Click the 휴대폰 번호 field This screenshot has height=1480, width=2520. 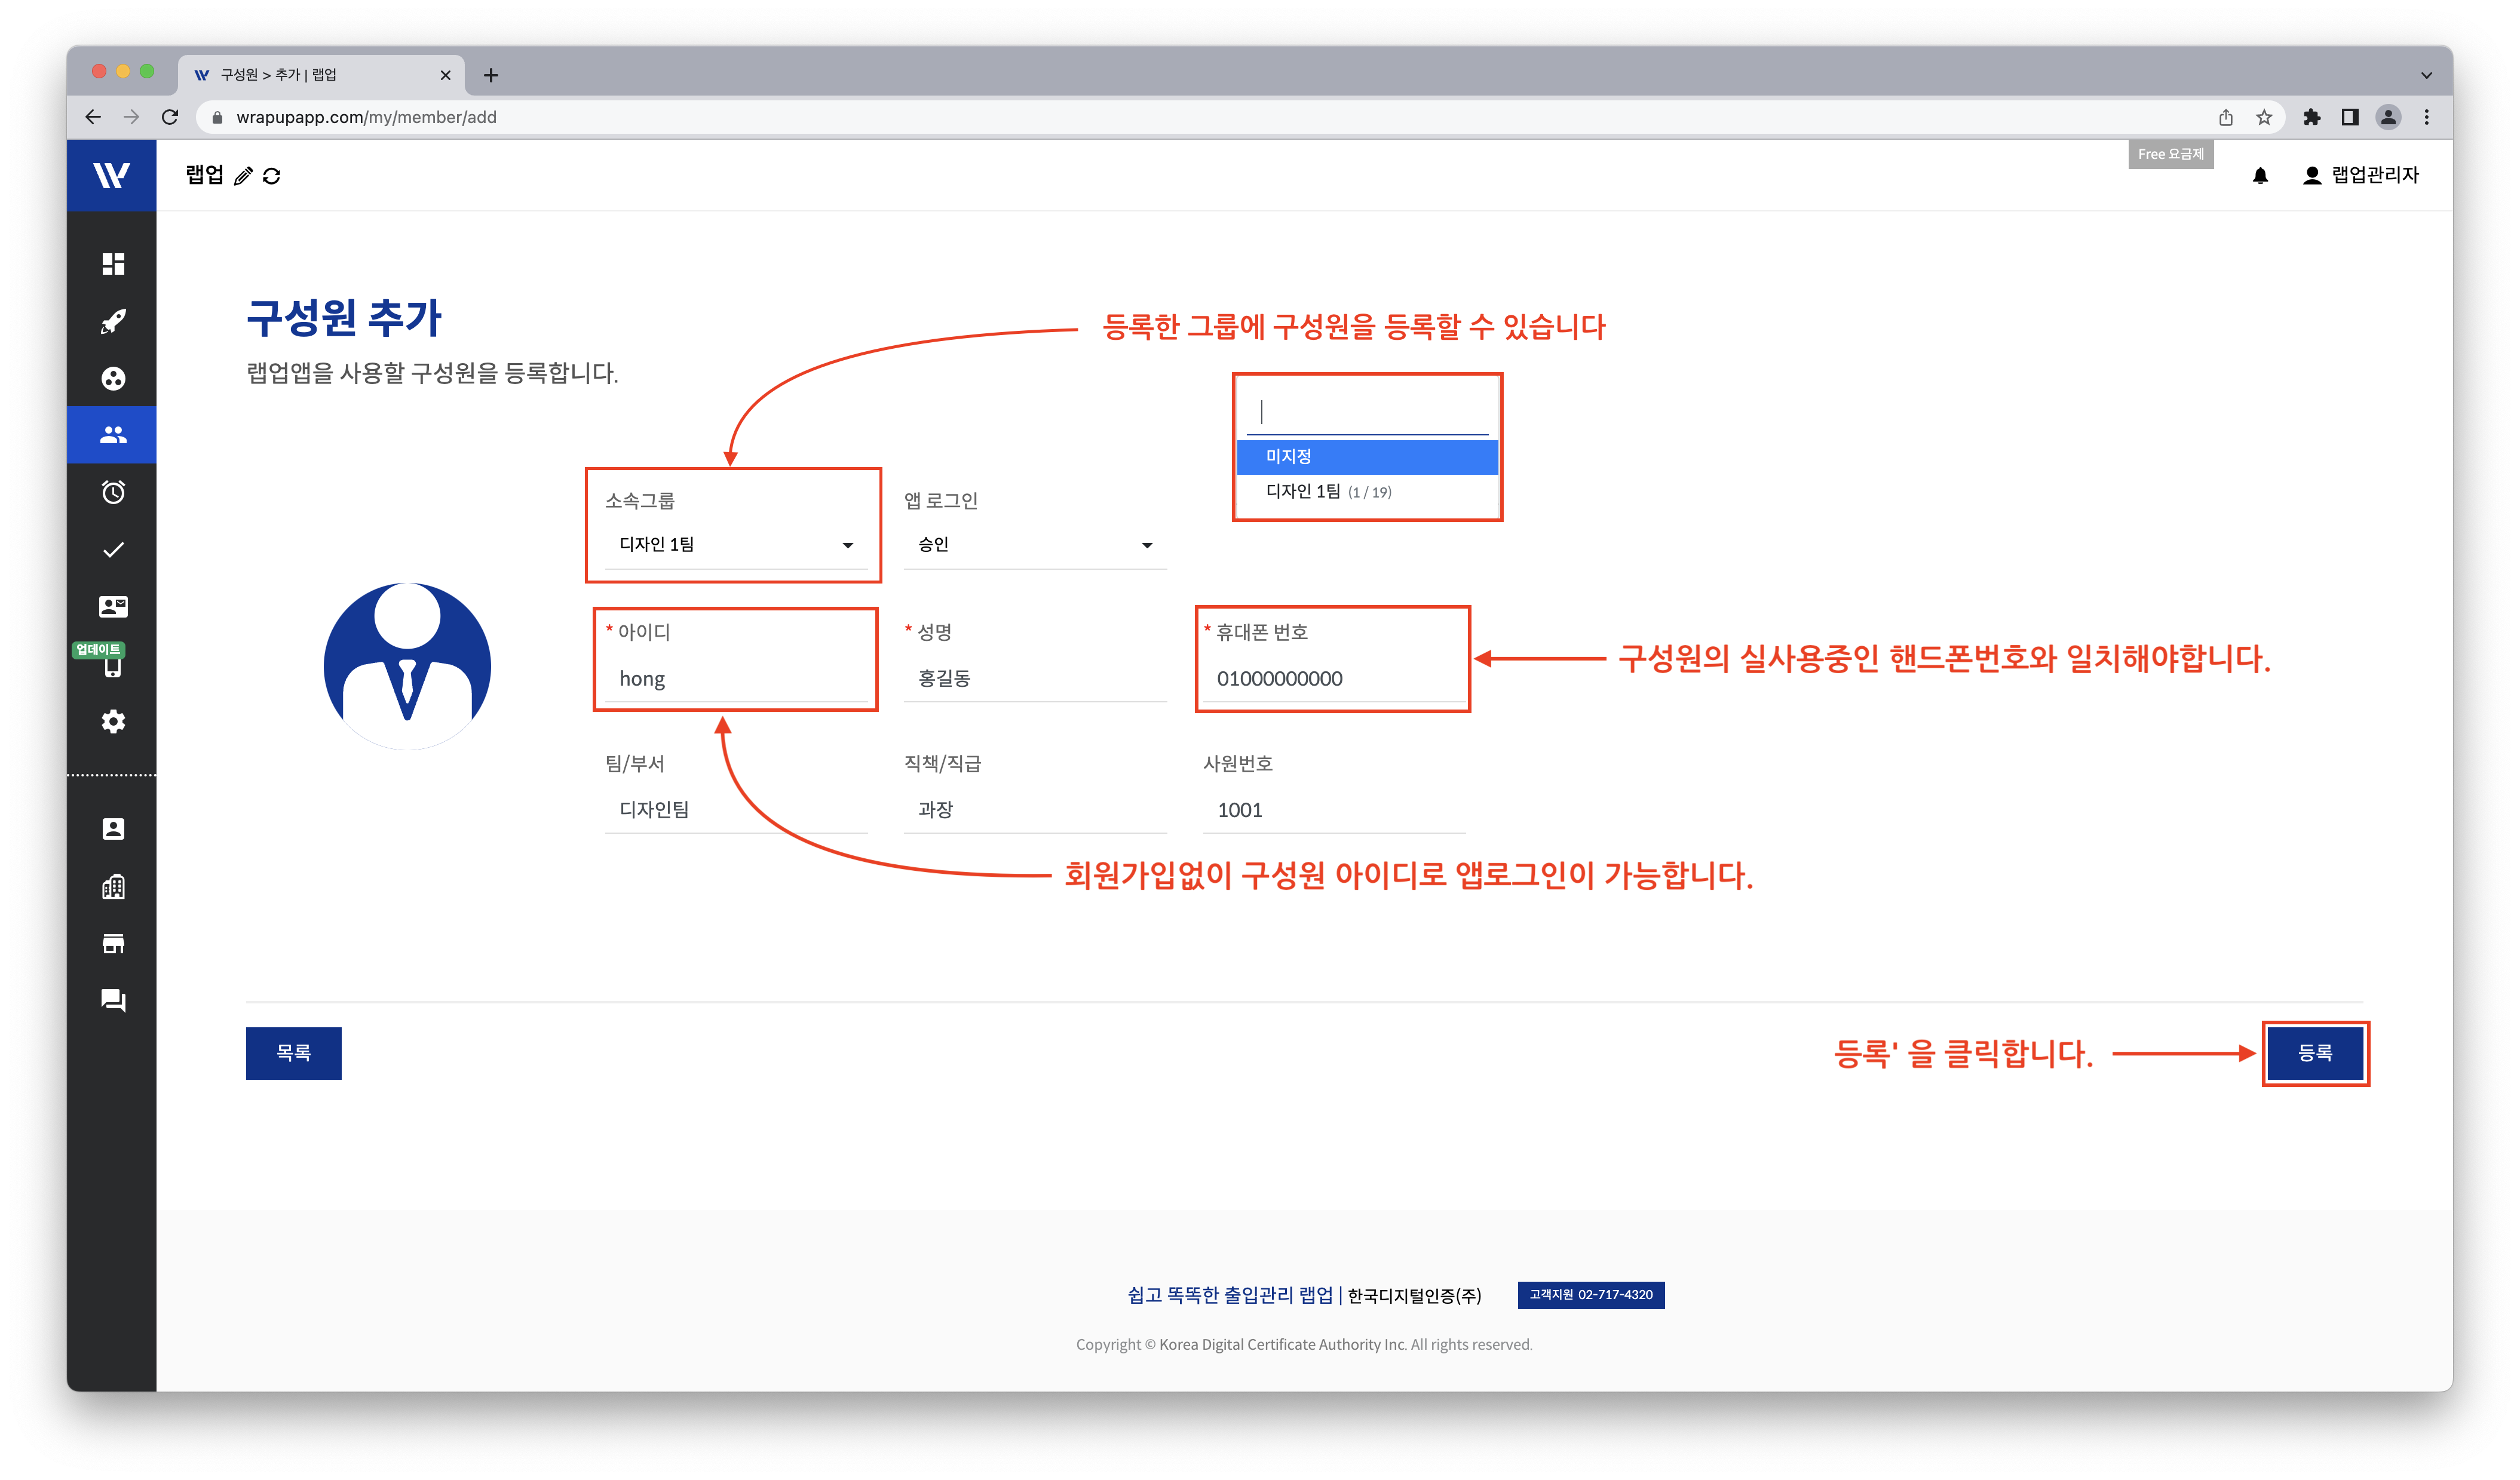(x=1333, y=678)
